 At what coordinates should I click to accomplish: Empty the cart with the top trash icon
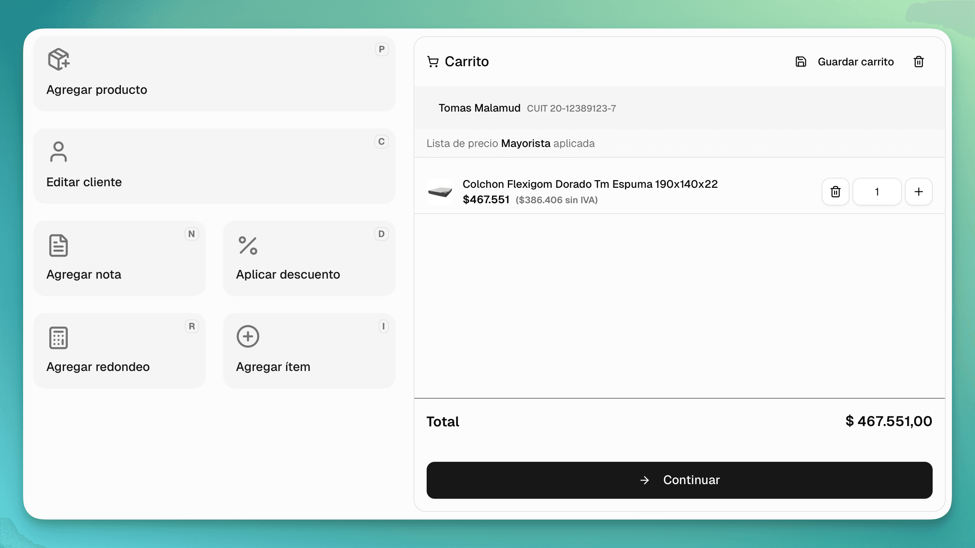[918, 62]
